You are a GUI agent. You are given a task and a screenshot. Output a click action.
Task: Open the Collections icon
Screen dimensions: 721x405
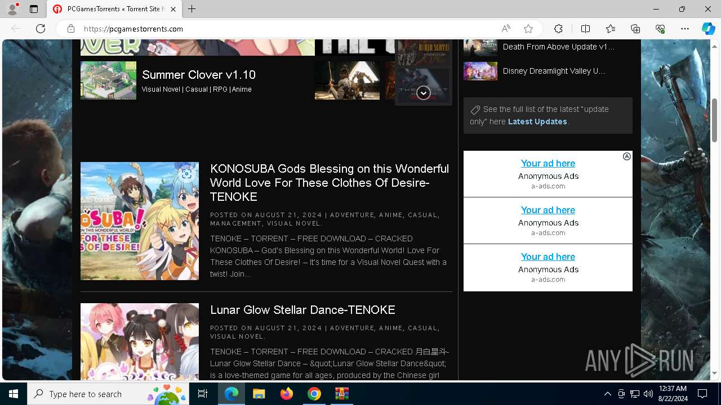coord(635,29)
